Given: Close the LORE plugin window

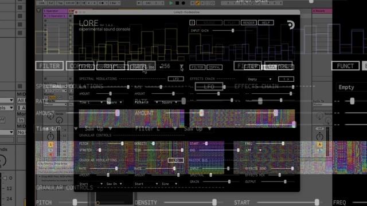Looking at the screenshot, I should coord(76,12).
